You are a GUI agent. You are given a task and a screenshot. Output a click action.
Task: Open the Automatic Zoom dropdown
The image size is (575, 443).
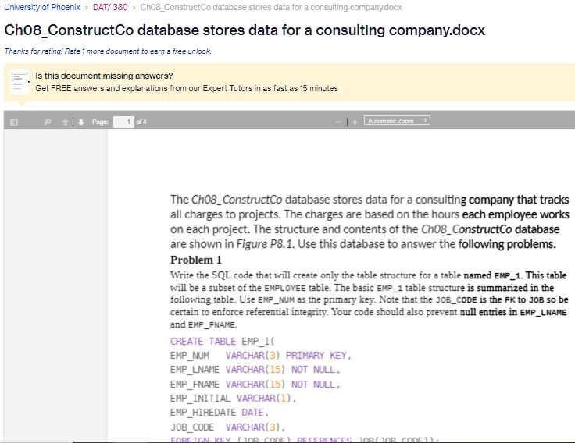coord(397,121)
